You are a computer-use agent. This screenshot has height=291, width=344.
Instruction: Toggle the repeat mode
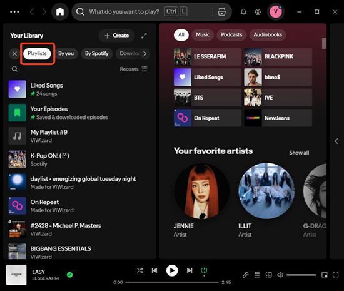[204, 271]
